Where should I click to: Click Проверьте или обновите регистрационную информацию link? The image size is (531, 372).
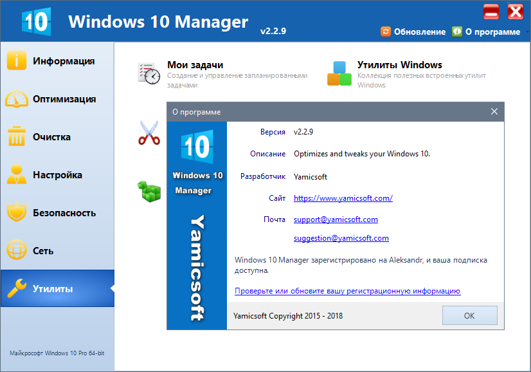(x=347, y=291)
